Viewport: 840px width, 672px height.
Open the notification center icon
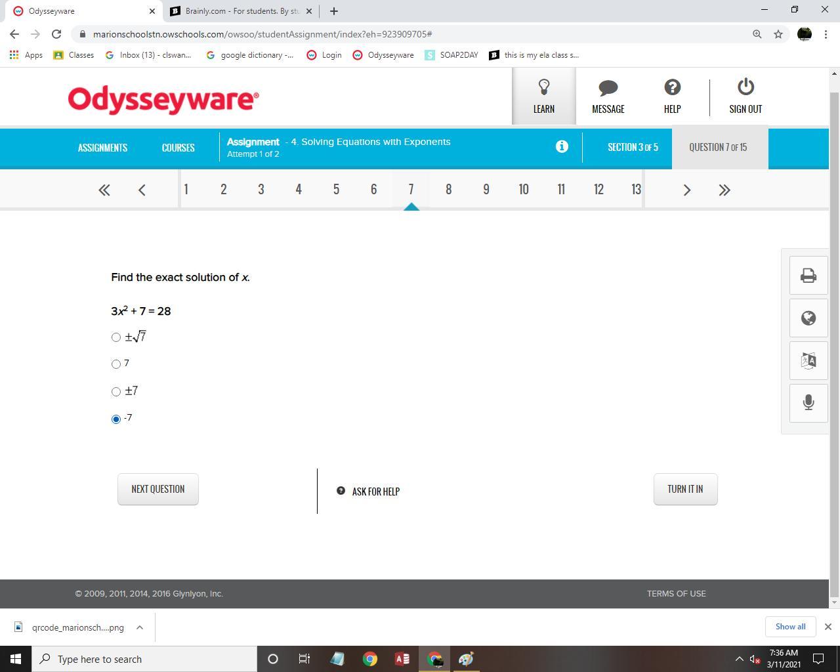pos(819,659)
